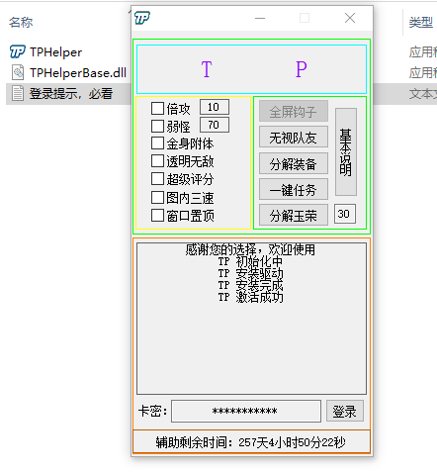Check the 图内三速 option

157,198
